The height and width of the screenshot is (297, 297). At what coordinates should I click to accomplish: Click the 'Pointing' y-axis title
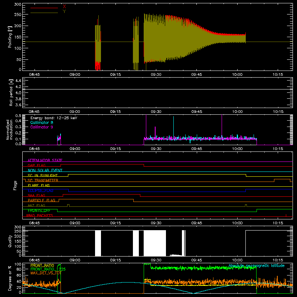pos(10,37)
